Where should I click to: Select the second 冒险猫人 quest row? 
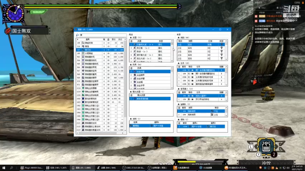point(201,99)
